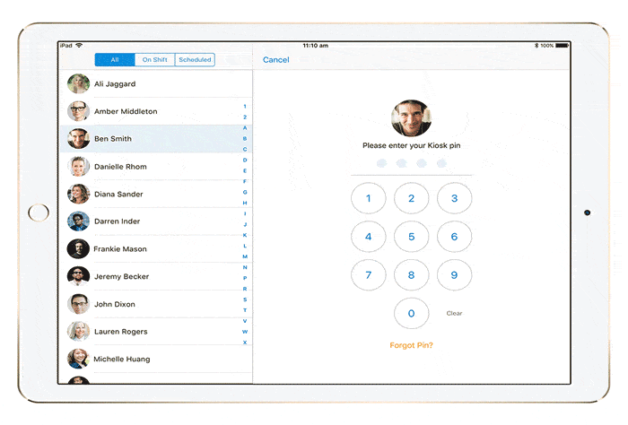Tap the first pin dot indicator
Image resolution: width=628 pixels, height=425 pixels.
[x=382, y=163]
